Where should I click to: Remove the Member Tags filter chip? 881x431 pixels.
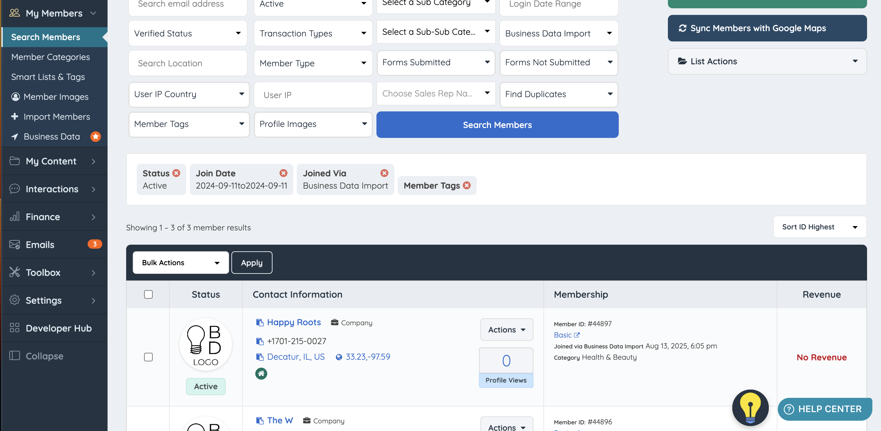click(x=466, y=185)
